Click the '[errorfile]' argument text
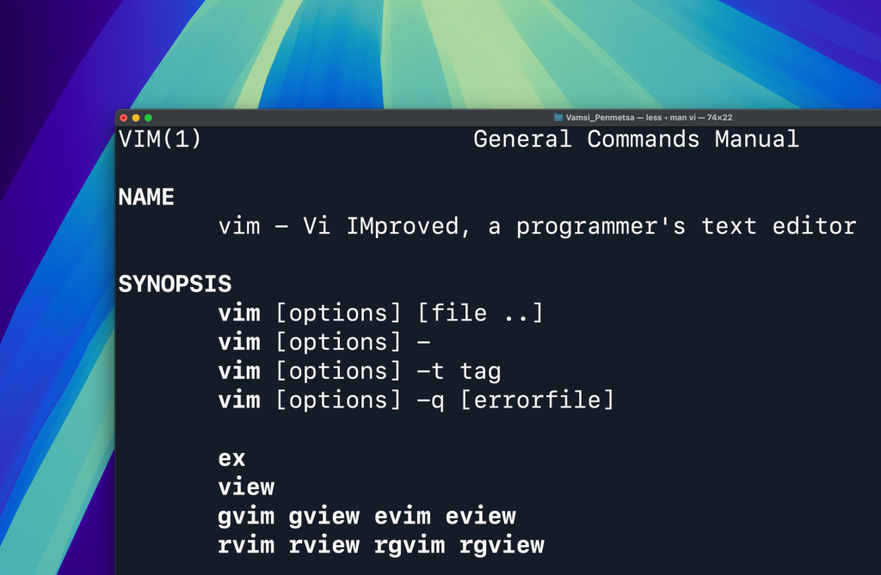 tap(537, 401)
